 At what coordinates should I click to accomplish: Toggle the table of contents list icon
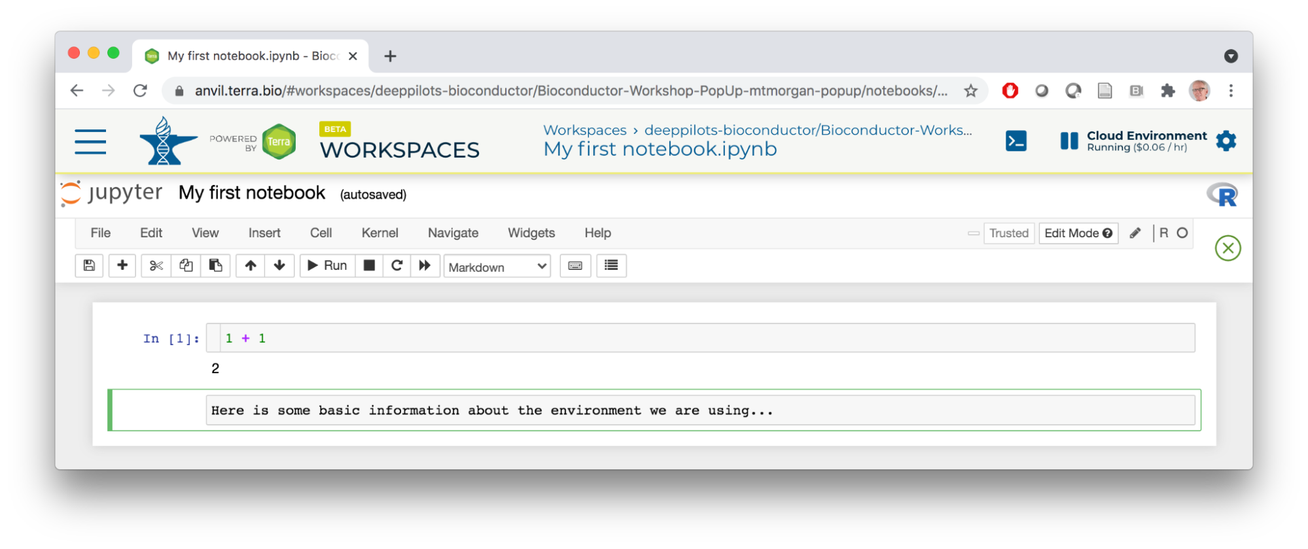[x=611, y=265]
